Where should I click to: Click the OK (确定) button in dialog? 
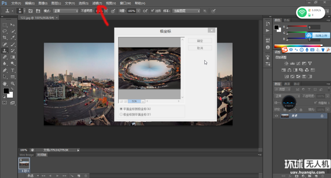200,40
